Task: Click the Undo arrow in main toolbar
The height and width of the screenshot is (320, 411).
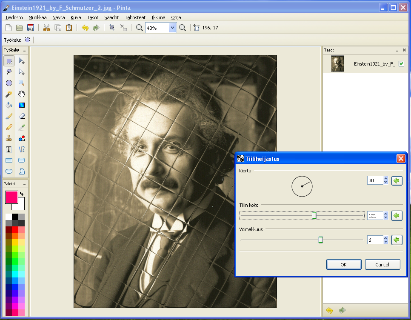Action: coord(85,28)
